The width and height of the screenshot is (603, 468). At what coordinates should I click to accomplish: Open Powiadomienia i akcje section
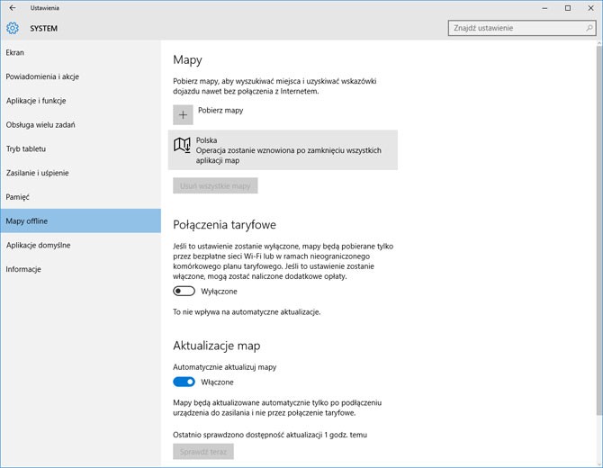click(80, 76)
